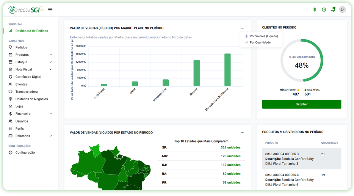Select Por Quantidade option
The width and height of the screenshot is (354, 196).
click(260, 43)
